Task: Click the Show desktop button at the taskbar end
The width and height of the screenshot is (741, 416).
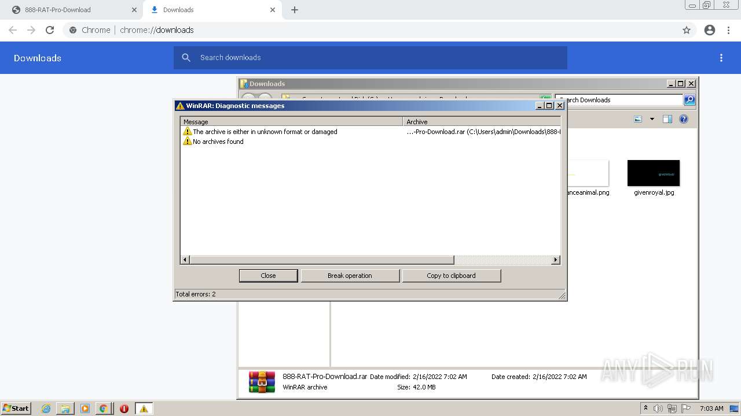Action: 735,408
